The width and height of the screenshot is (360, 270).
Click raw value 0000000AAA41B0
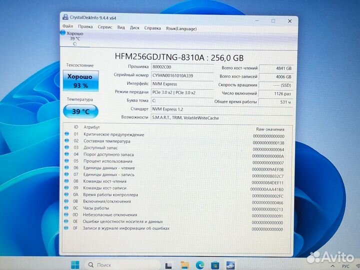coord(267,189)
